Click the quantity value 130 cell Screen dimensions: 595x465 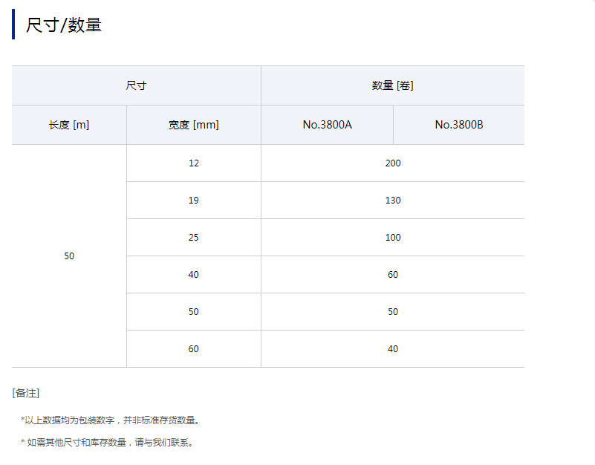tap(392, 201)
